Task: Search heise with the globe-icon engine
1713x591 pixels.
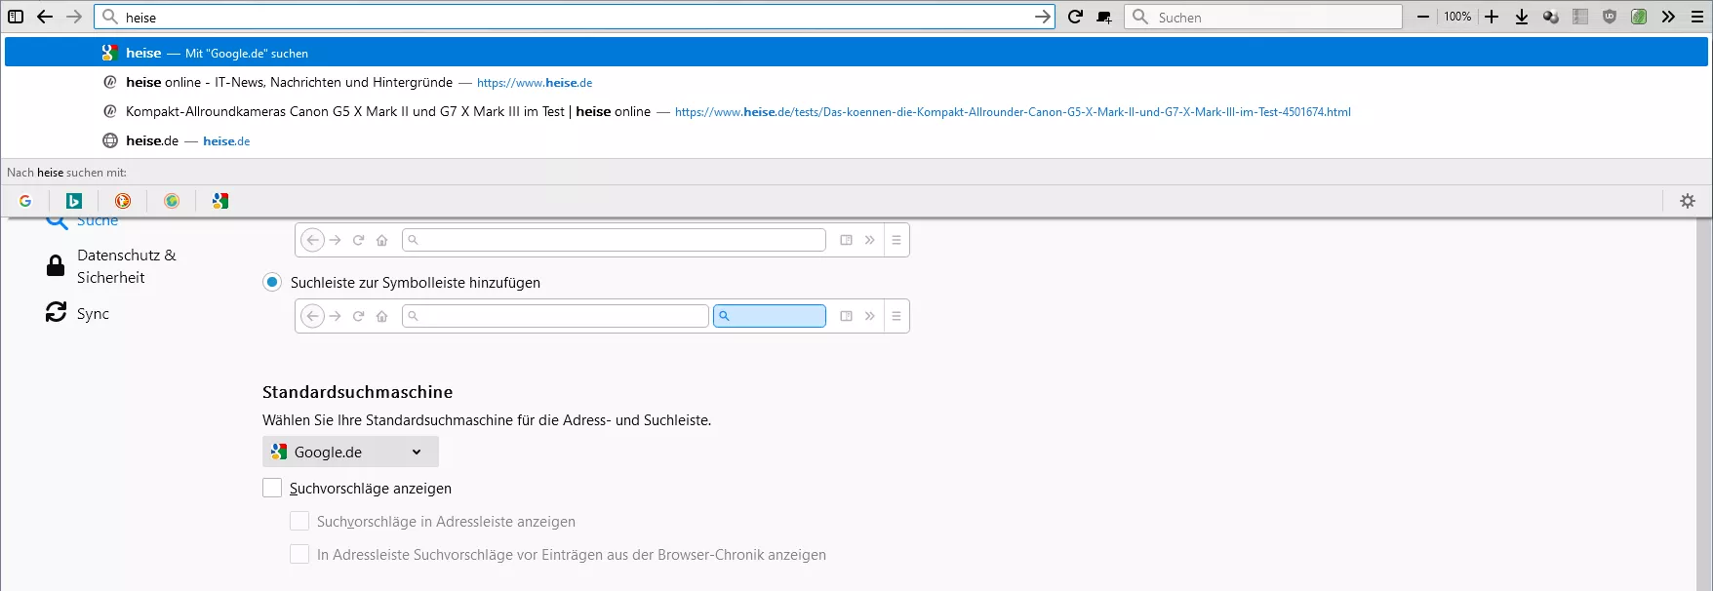Action: [x=172, y=201]
